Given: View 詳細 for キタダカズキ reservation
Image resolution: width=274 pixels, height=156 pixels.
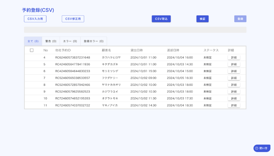Looking at the screenshot, I should click(234, 64).
